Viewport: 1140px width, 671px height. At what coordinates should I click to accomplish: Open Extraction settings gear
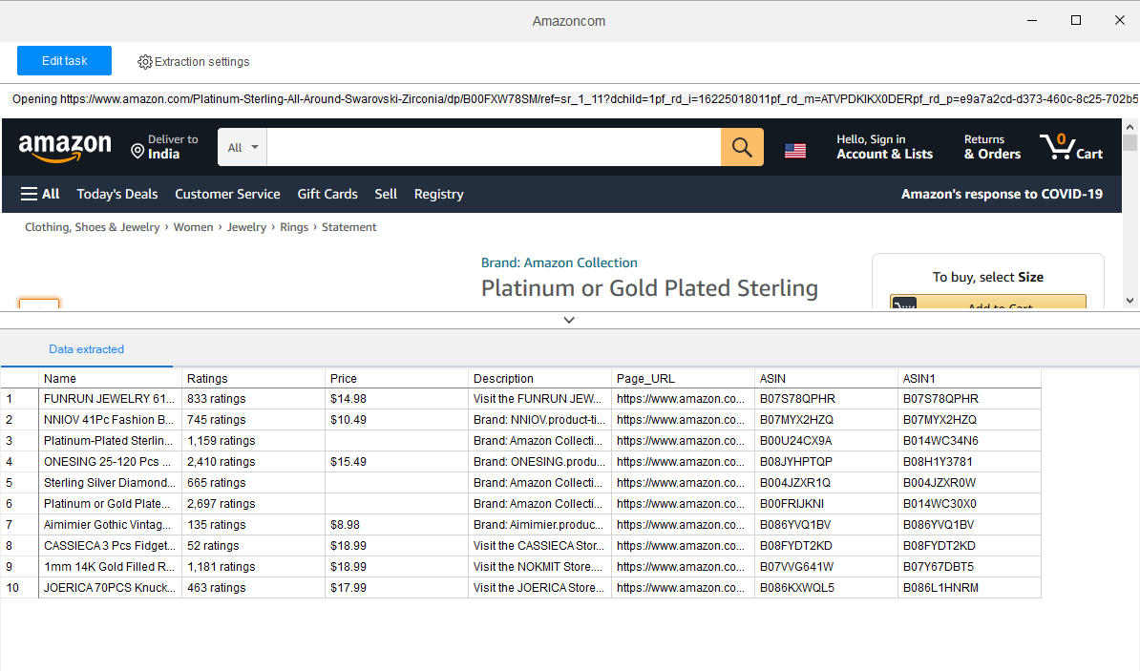click(x=145, y=62)
